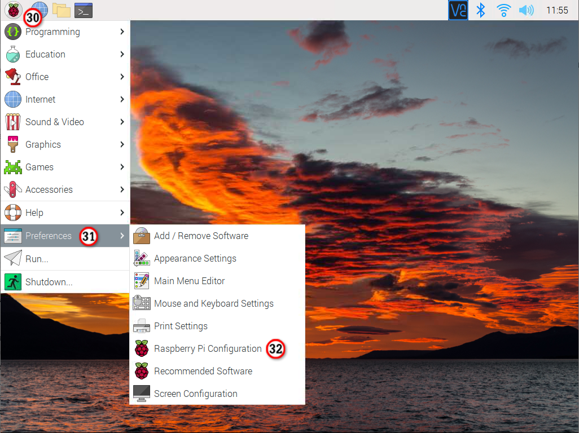The image size is (579, 433).
Task: Open the web browser globe icon in taskbar
Action: pyautogui.click(x=40, y=10)
